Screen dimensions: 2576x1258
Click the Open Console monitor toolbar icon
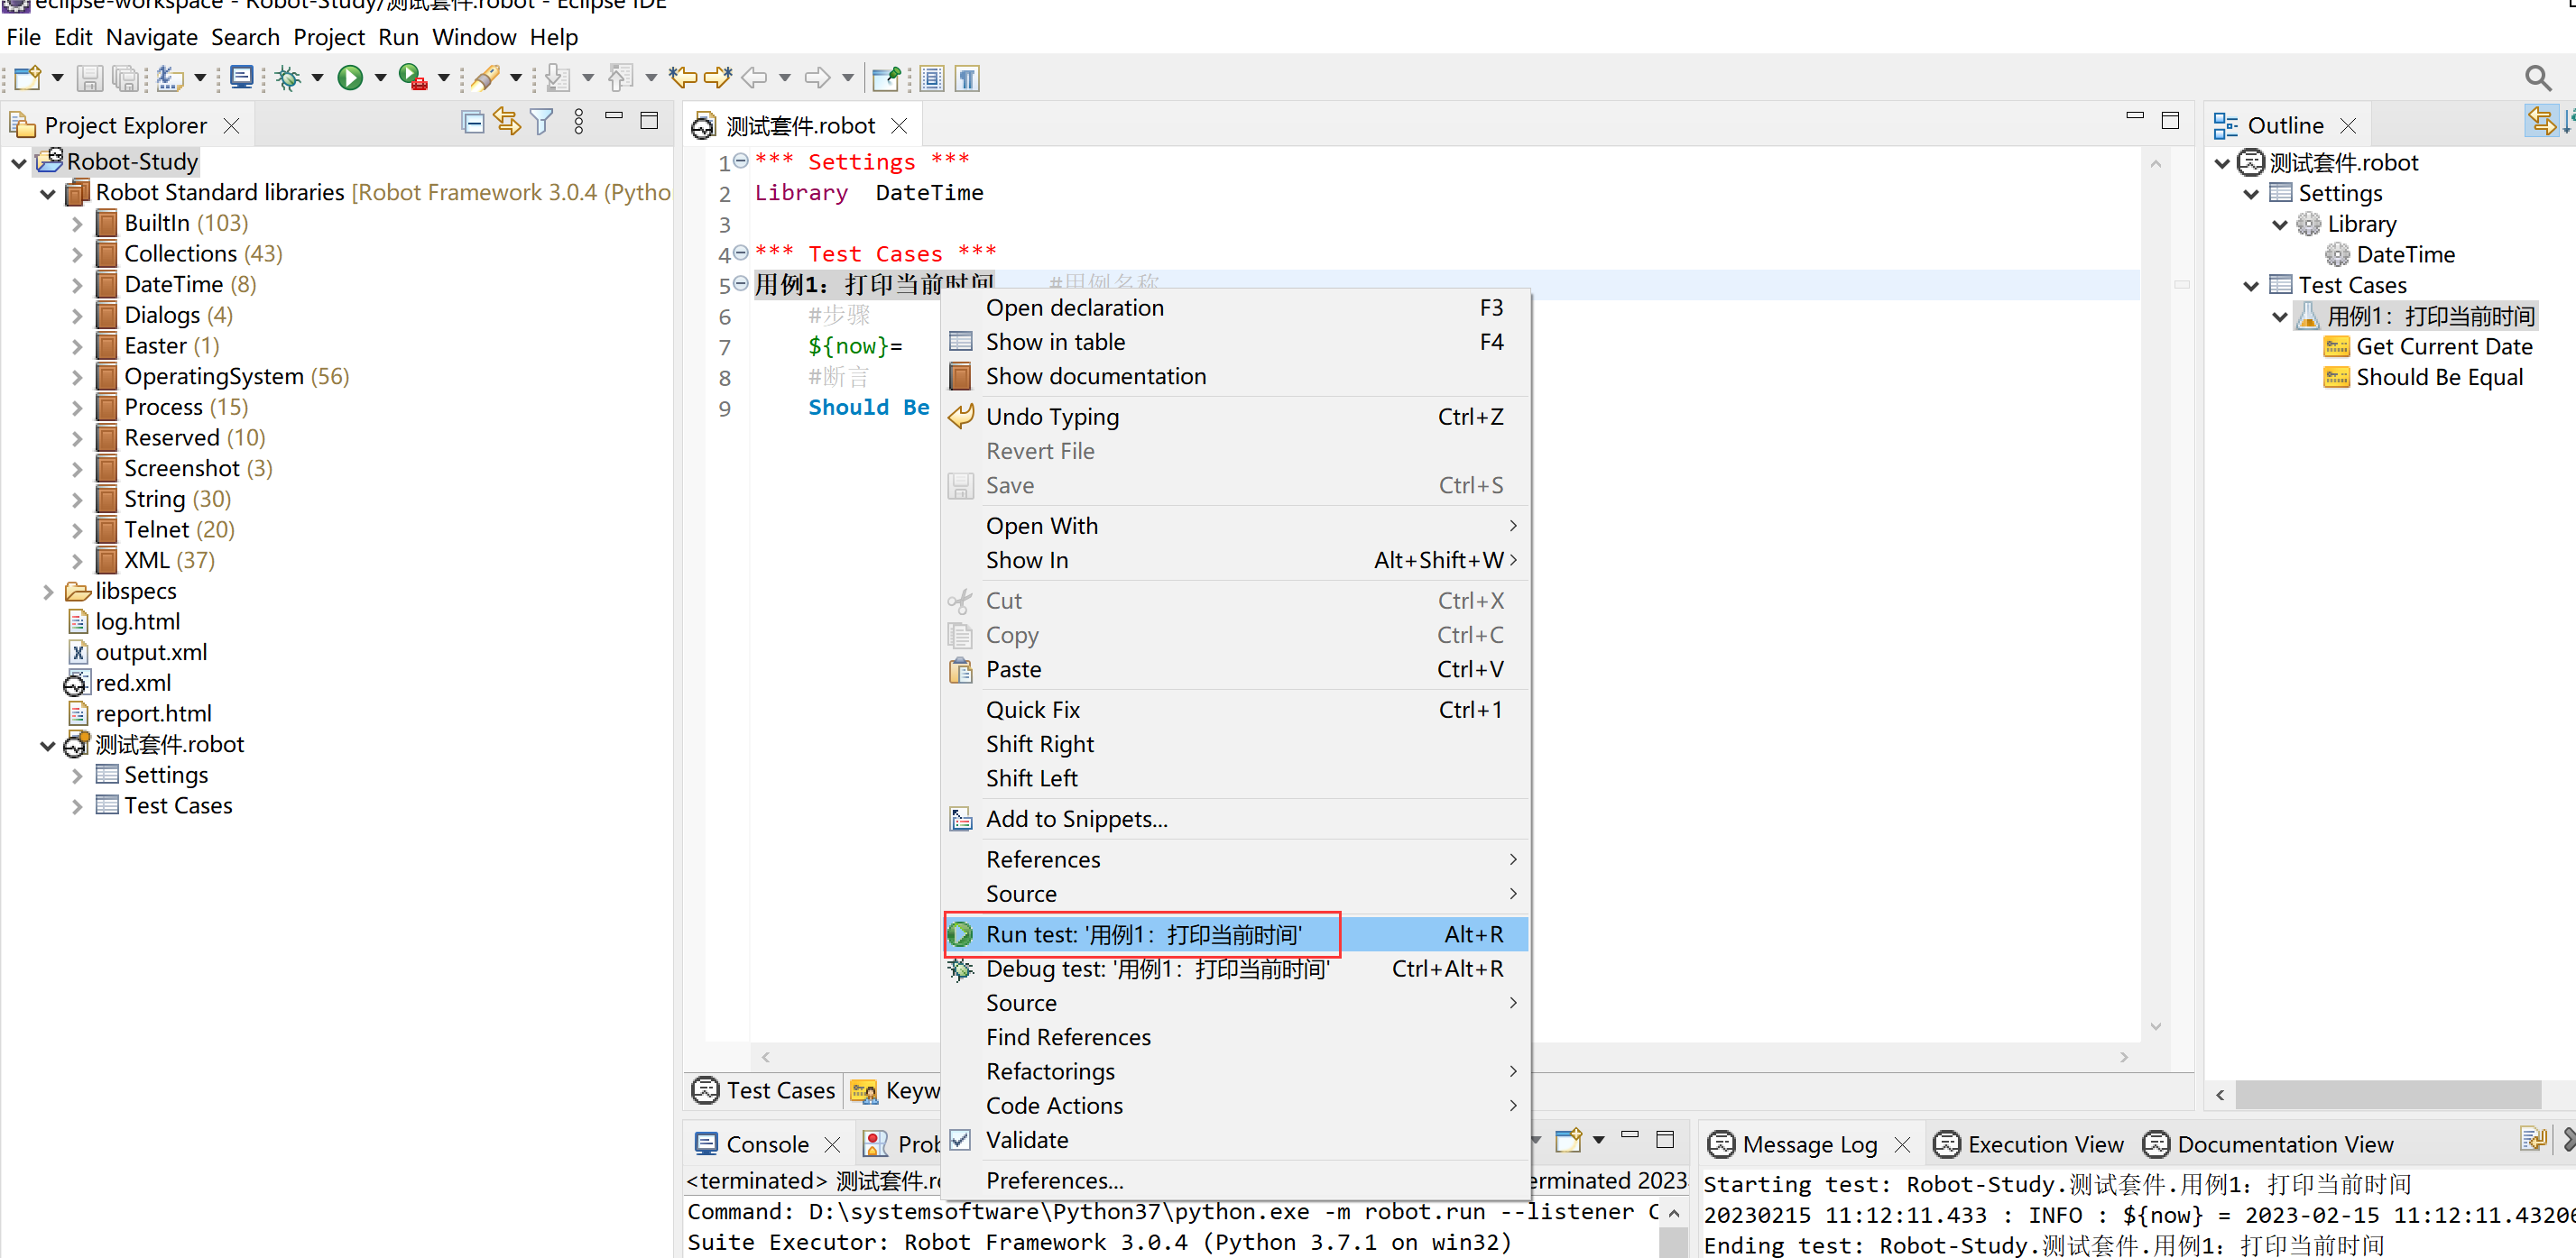pos(241,78)
